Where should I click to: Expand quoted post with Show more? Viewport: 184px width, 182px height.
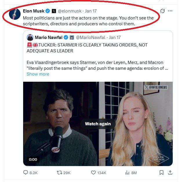38,74
